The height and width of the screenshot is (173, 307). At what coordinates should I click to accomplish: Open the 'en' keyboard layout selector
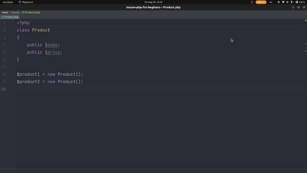271,2
